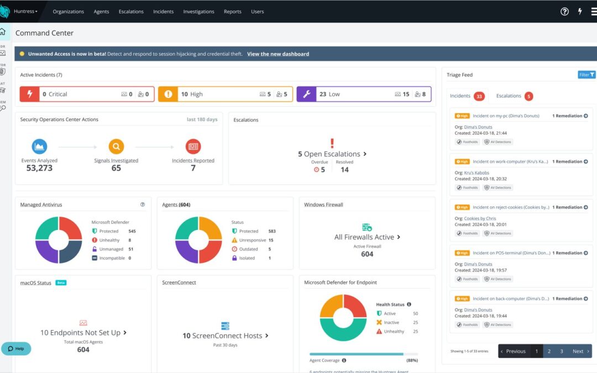Image resolution: width=597 pixels, height=373 pixels.
Task: Click the Filter button in Triage Feed
Action: point(586,75)
